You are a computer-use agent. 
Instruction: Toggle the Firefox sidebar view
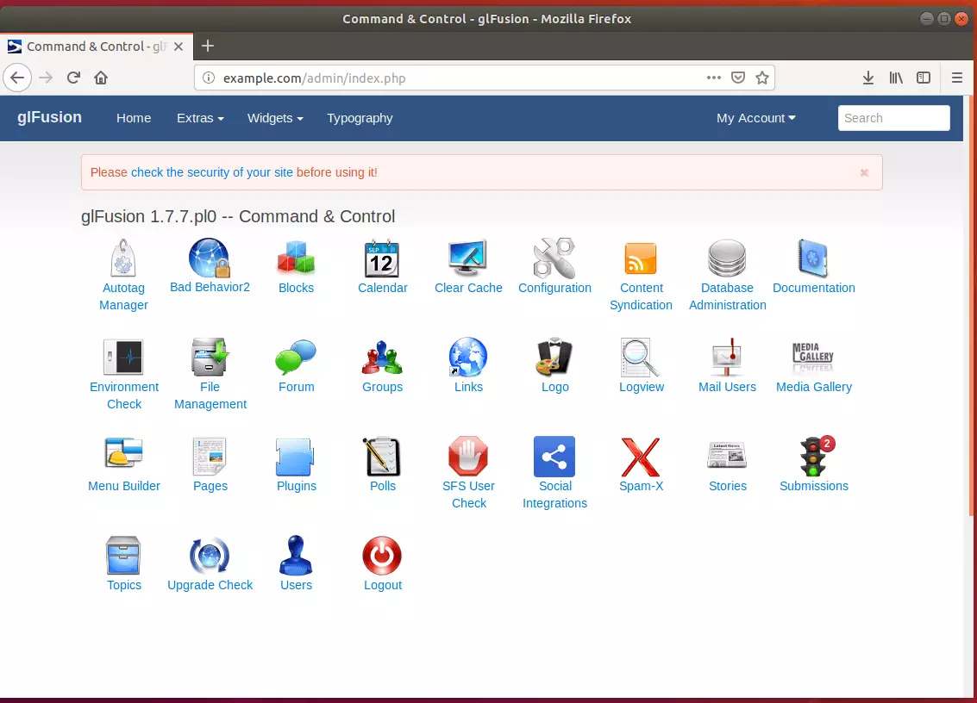click(924, 78)
